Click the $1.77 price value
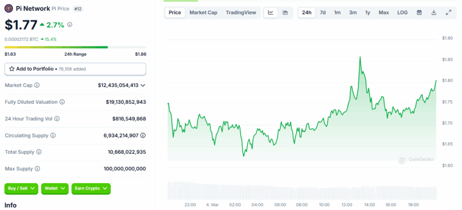The height and width of the screenshot is (210, 462). [21, 25]
